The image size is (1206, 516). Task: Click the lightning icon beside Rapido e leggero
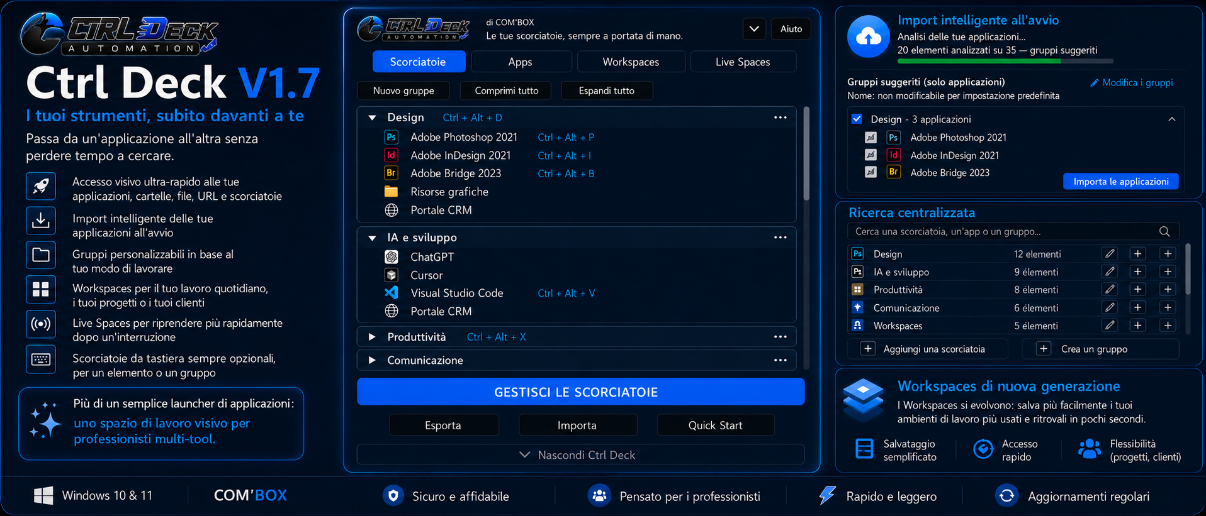pyautogui.click(x=827, y=495)
